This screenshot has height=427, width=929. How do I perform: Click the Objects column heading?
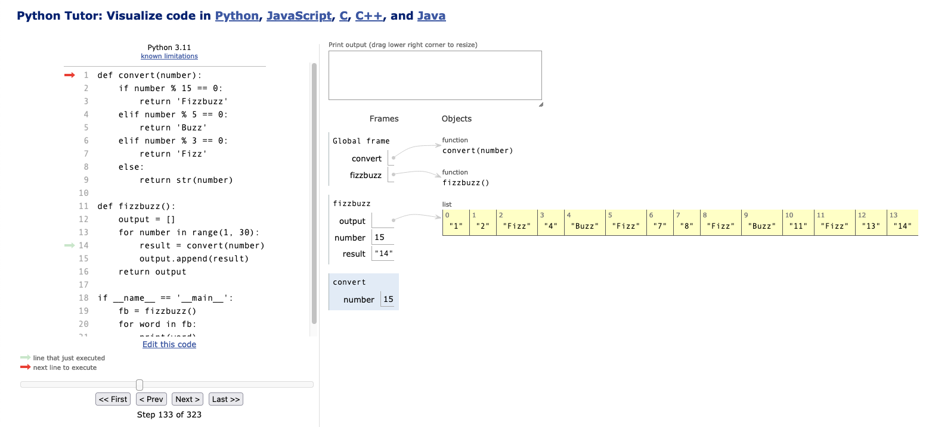457,119
